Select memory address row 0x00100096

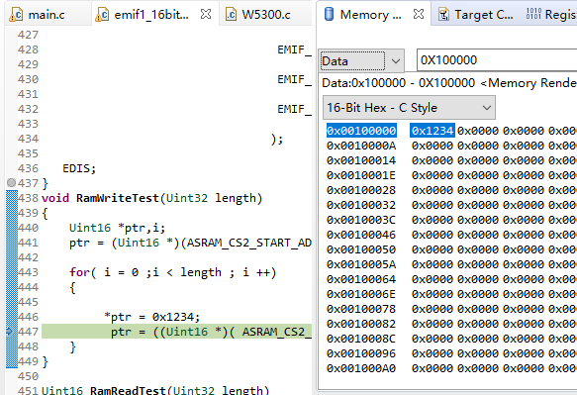coord(361,353)
